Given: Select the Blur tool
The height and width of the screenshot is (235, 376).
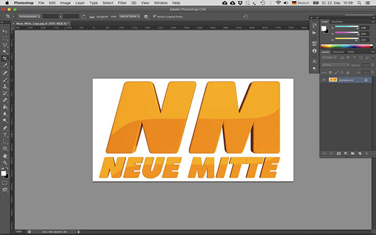Looking at the screenshot, I should (x=5, y=113).
